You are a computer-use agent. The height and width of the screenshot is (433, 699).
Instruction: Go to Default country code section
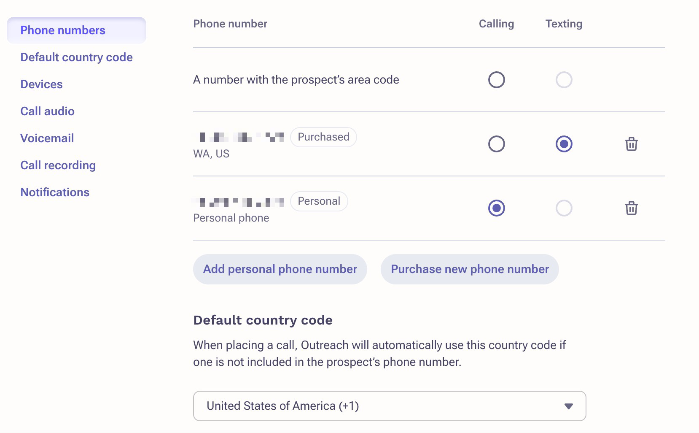tap(76, 57)
